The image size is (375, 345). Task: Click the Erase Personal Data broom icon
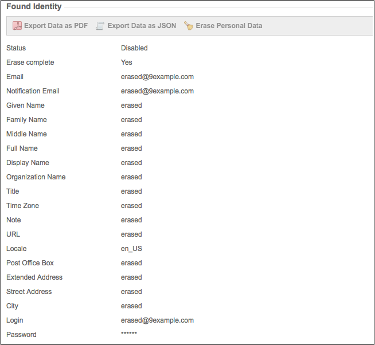point(189,26)
